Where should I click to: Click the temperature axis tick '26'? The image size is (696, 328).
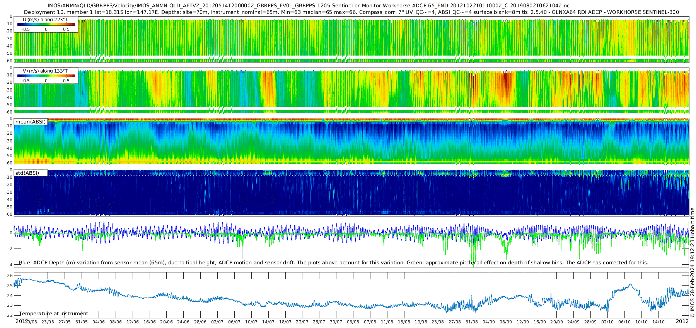10,276
